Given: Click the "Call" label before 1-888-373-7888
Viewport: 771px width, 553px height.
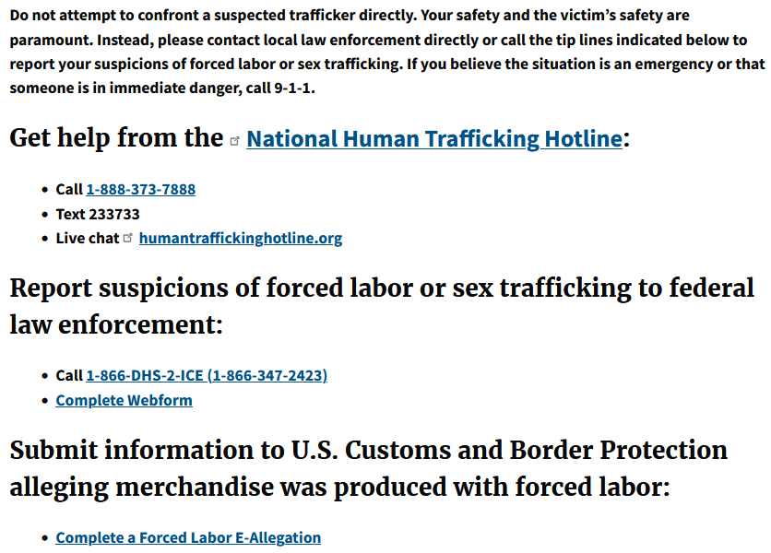Looking at the screenshot, I should (69, 189).
